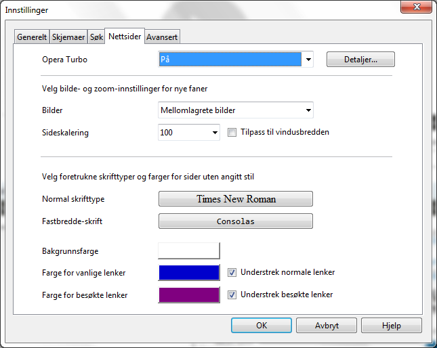Click the Nettsider tab
The height and width of the screenshot is (348, 437).
(x=124, y=37)
